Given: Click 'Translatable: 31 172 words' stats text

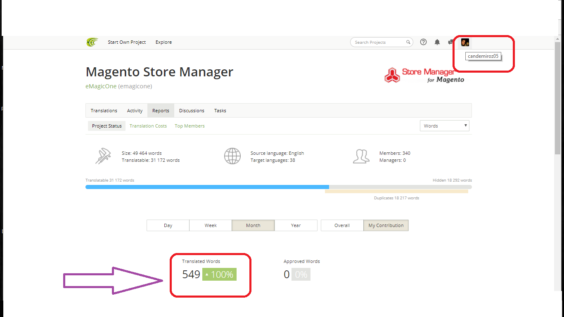Looking at the screenshot, I should [x=151, y=160].
